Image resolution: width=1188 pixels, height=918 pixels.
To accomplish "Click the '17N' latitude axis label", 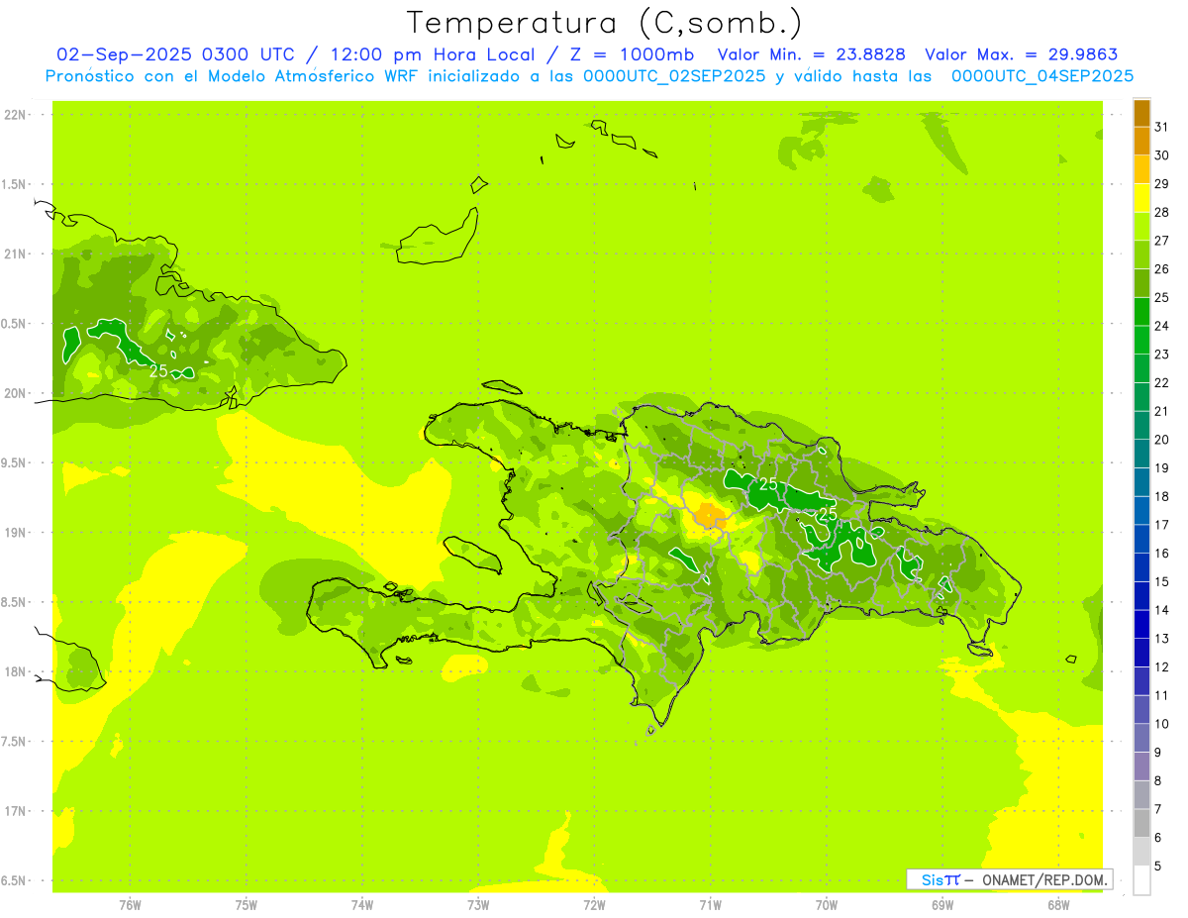I will pyautogui.click(x=15, y=812).
